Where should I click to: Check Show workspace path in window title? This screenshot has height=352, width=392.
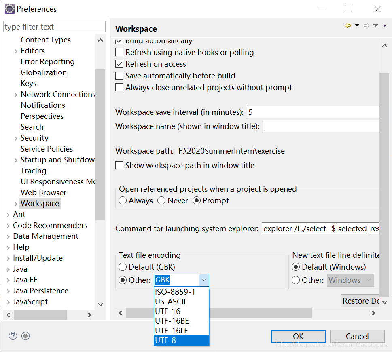pos(119,165)
